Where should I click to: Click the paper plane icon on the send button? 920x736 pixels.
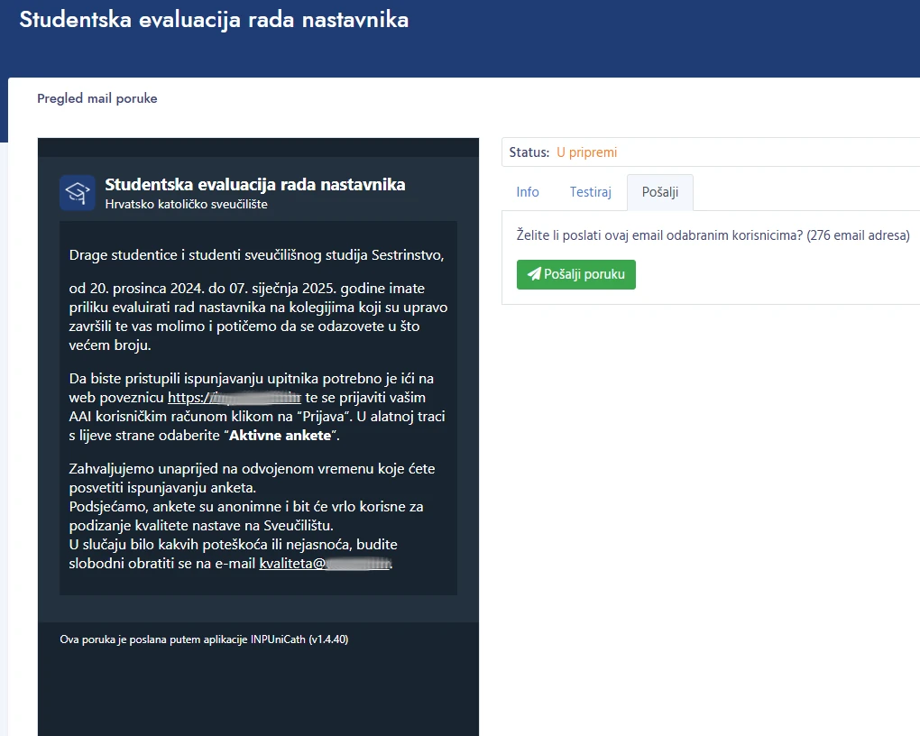tap(534, 274)
